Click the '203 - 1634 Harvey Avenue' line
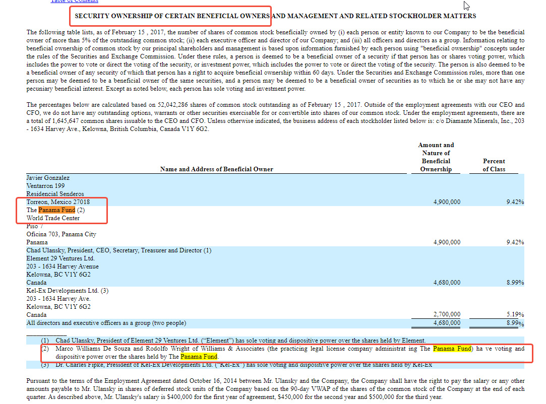The image size is (546, 404). click(x=63, y=266)
